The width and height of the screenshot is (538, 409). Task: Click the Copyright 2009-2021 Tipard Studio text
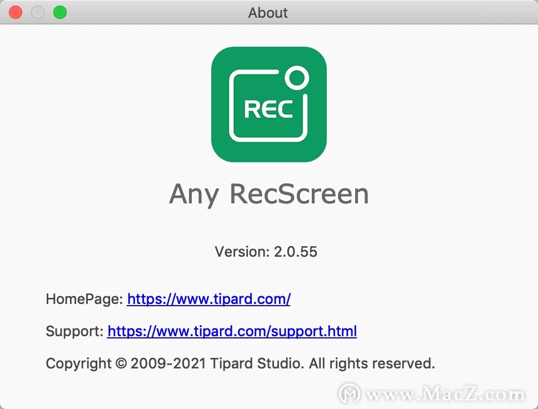[240, 363]
